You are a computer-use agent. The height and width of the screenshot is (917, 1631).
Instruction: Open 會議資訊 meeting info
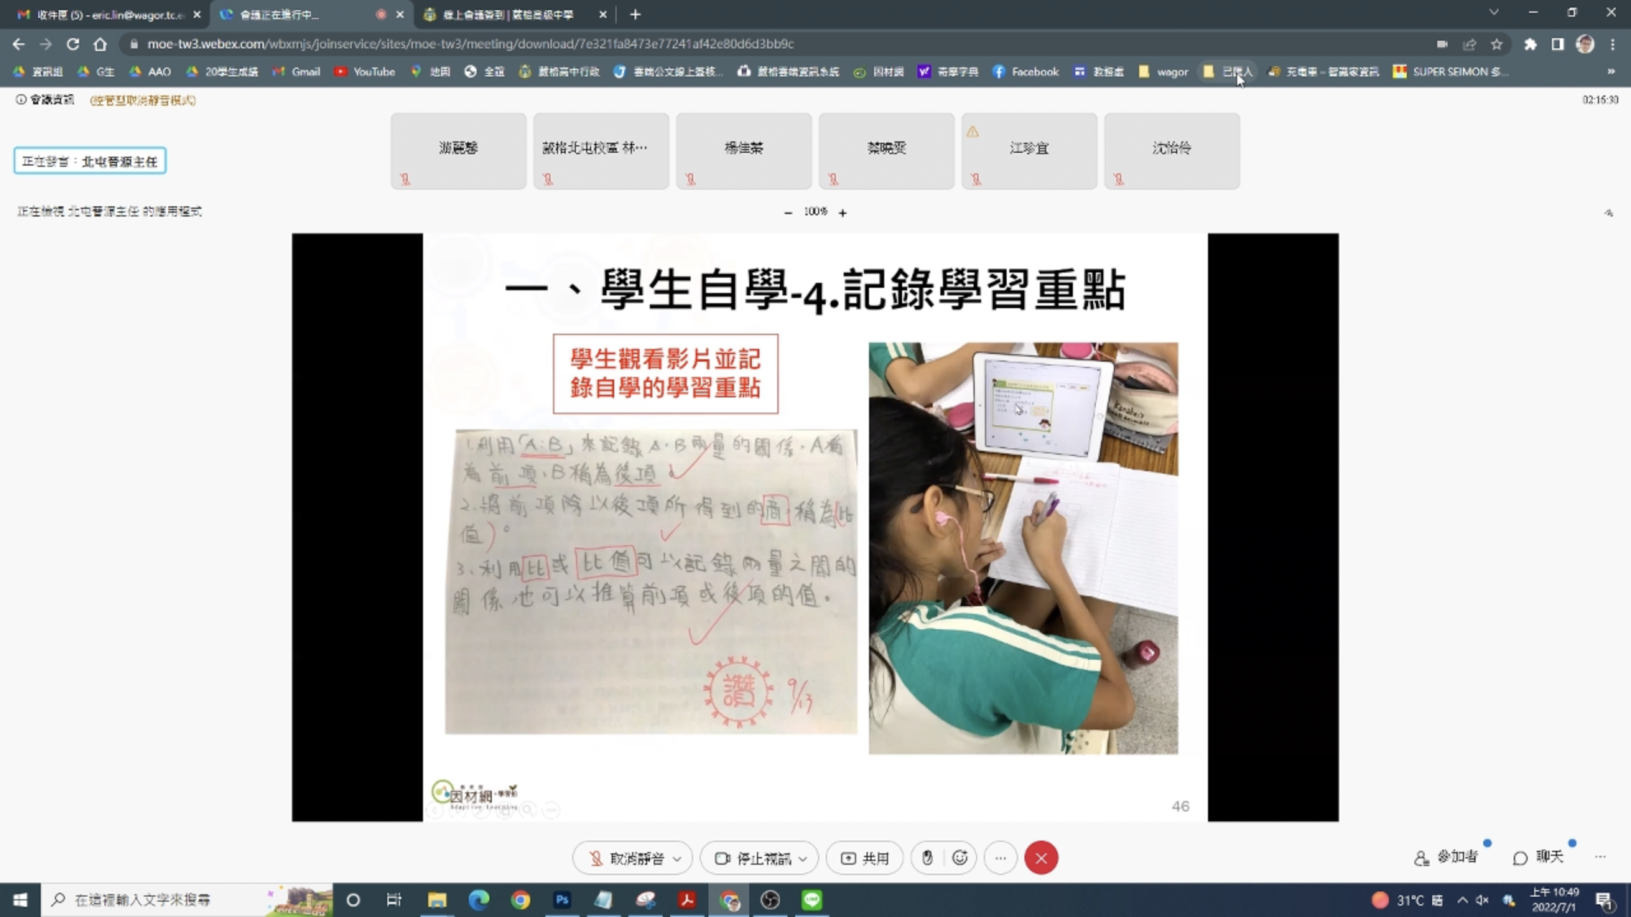[x=45, y=99]
